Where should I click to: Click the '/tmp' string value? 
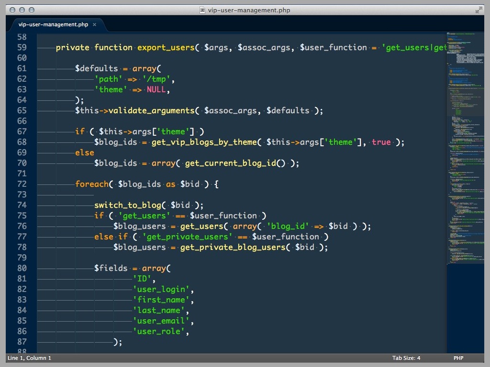[x=156, y=79]
